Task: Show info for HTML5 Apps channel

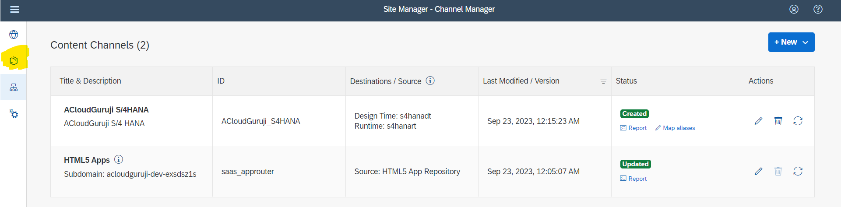Action: coord(119,159)
